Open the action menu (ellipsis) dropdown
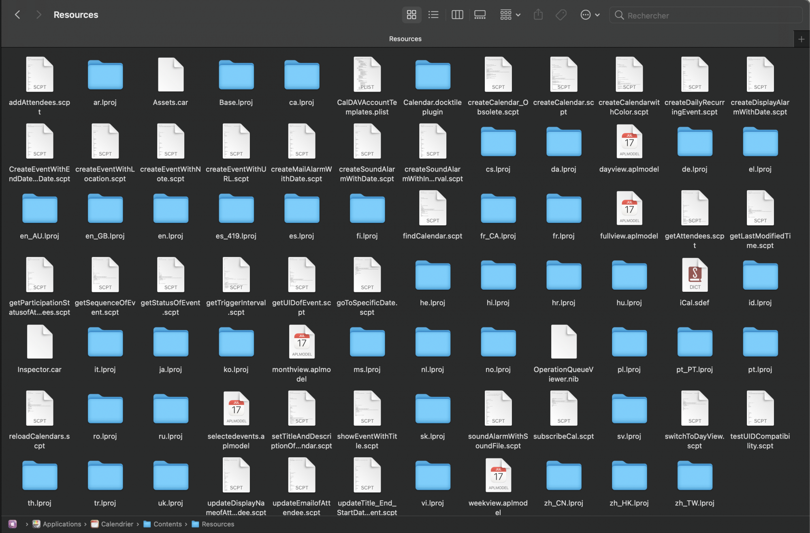Viewport: 810px width, 533px height. 590,15
